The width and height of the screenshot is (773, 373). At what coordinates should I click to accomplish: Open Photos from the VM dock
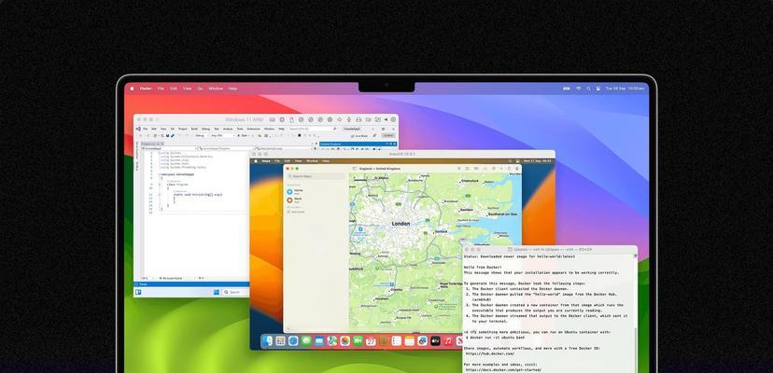click(x=345, y=341)
